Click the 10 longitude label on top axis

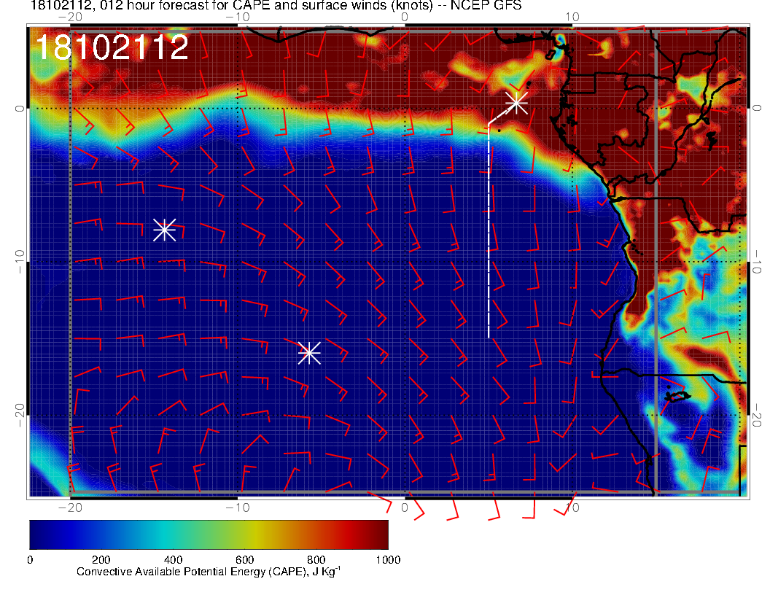[572, 17]
